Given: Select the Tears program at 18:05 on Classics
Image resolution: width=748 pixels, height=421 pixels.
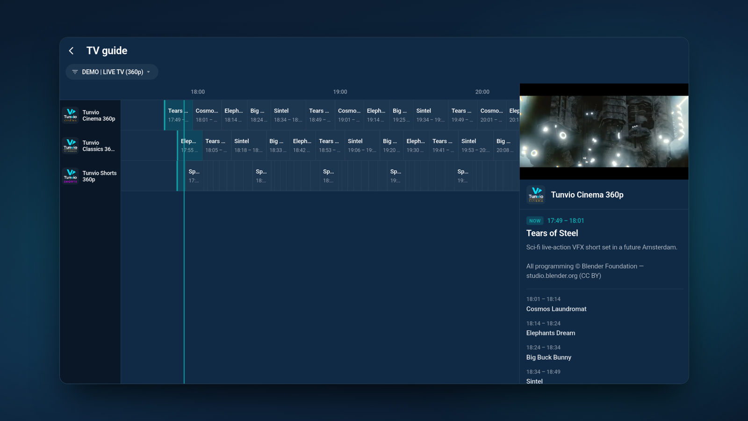Looking at the screenshot, I should coord(216,145).
